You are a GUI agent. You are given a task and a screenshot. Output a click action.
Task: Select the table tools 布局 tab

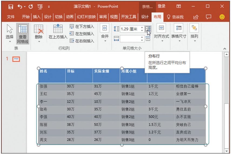click(x=157, y=17)
